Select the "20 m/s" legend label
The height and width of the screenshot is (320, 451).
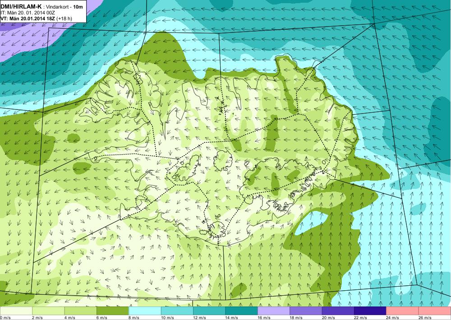(x=328, y=318)
